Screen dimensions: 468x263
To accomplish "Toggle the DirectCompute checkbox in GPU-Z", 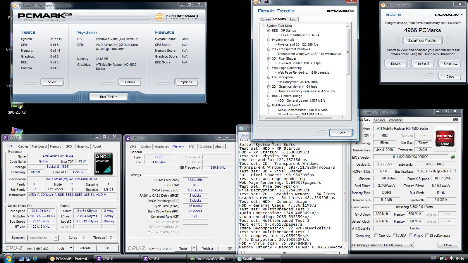I will [x=427, y=236].
